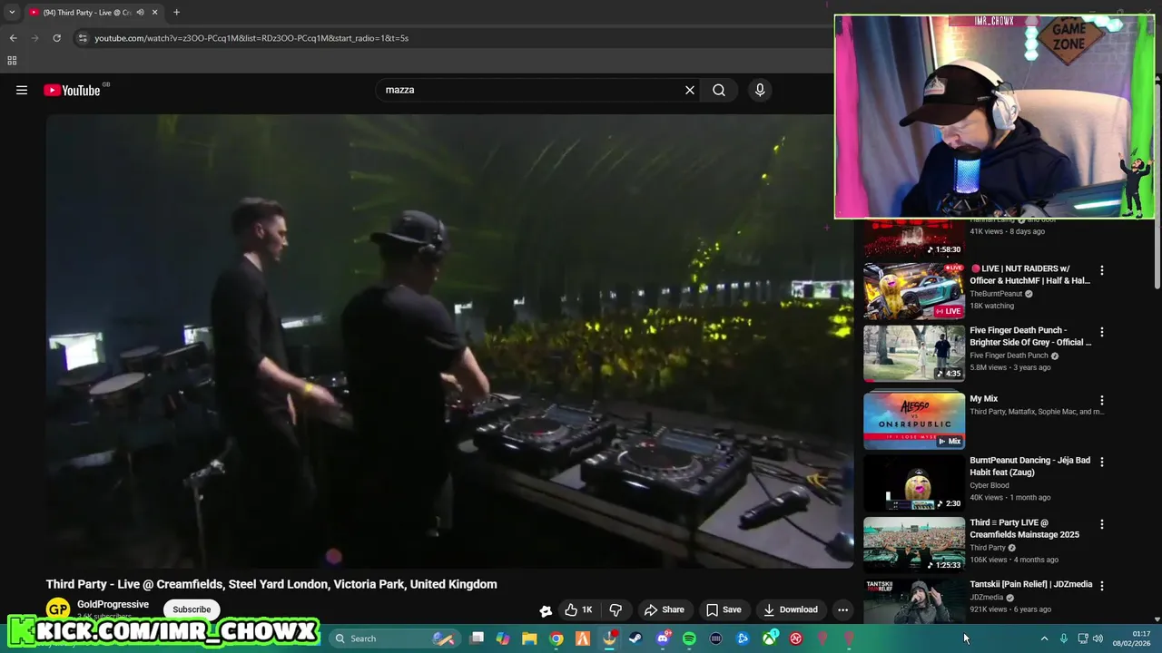The image size is (1162, 653).
Task: Open Task View on the taskbar
Action: (x=478, y=638)
